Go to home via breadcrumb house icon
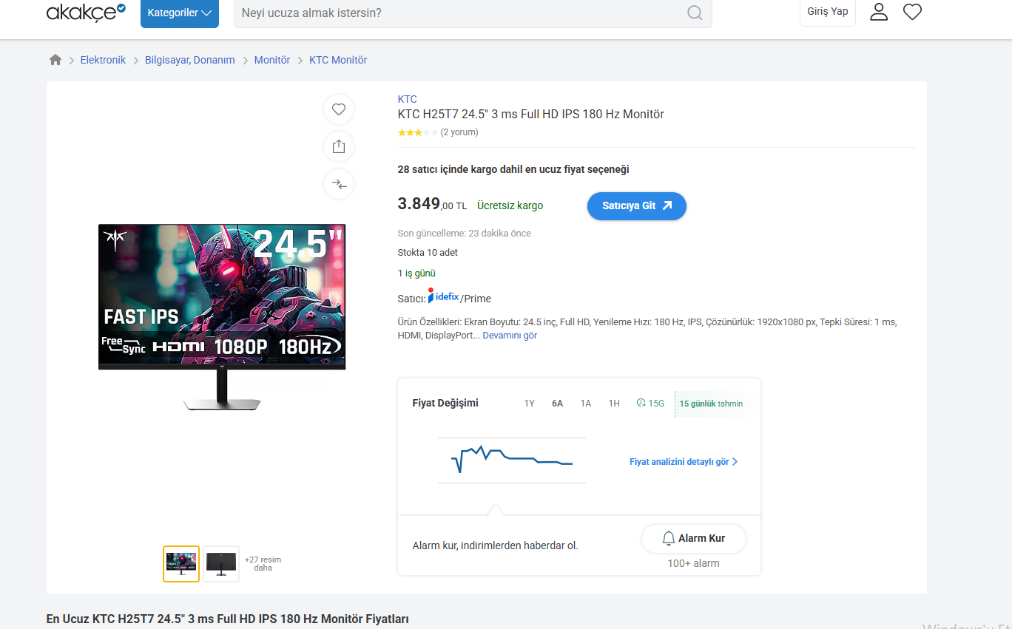Image resolution: width=1012 pixels, height=629 pixels. pos(55,60)
